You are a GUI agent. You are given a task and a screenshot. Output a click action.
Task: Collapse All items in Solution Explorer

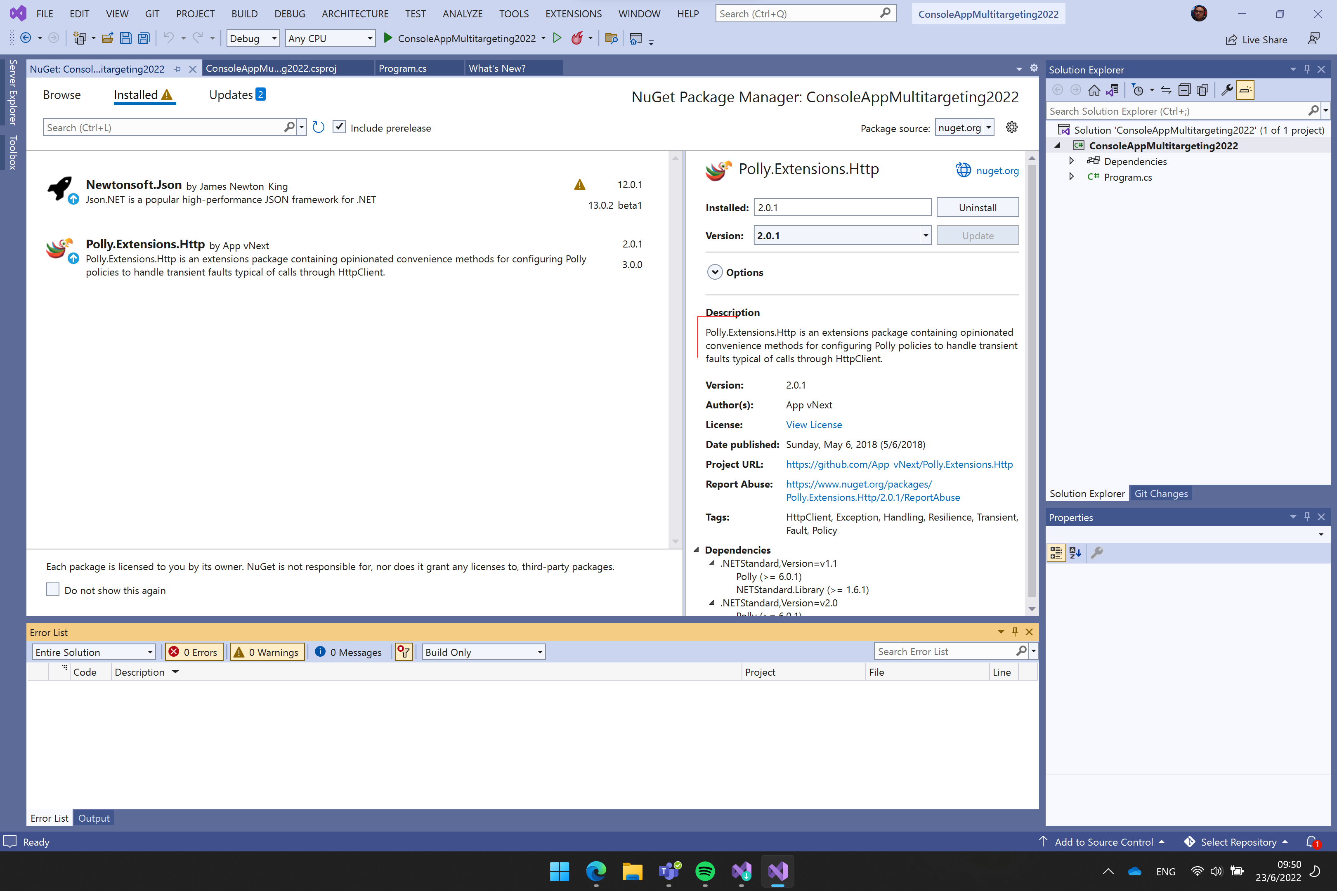(1185, 90)
